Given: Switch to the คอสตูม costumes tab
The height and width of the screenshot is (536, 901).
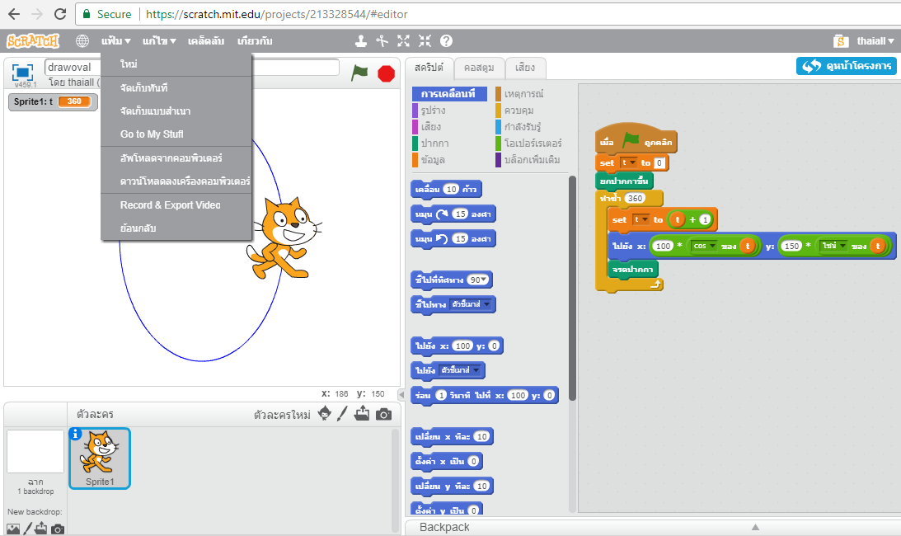Looking at the screenshot, I should pyautogui.click(x=478, y=68).
